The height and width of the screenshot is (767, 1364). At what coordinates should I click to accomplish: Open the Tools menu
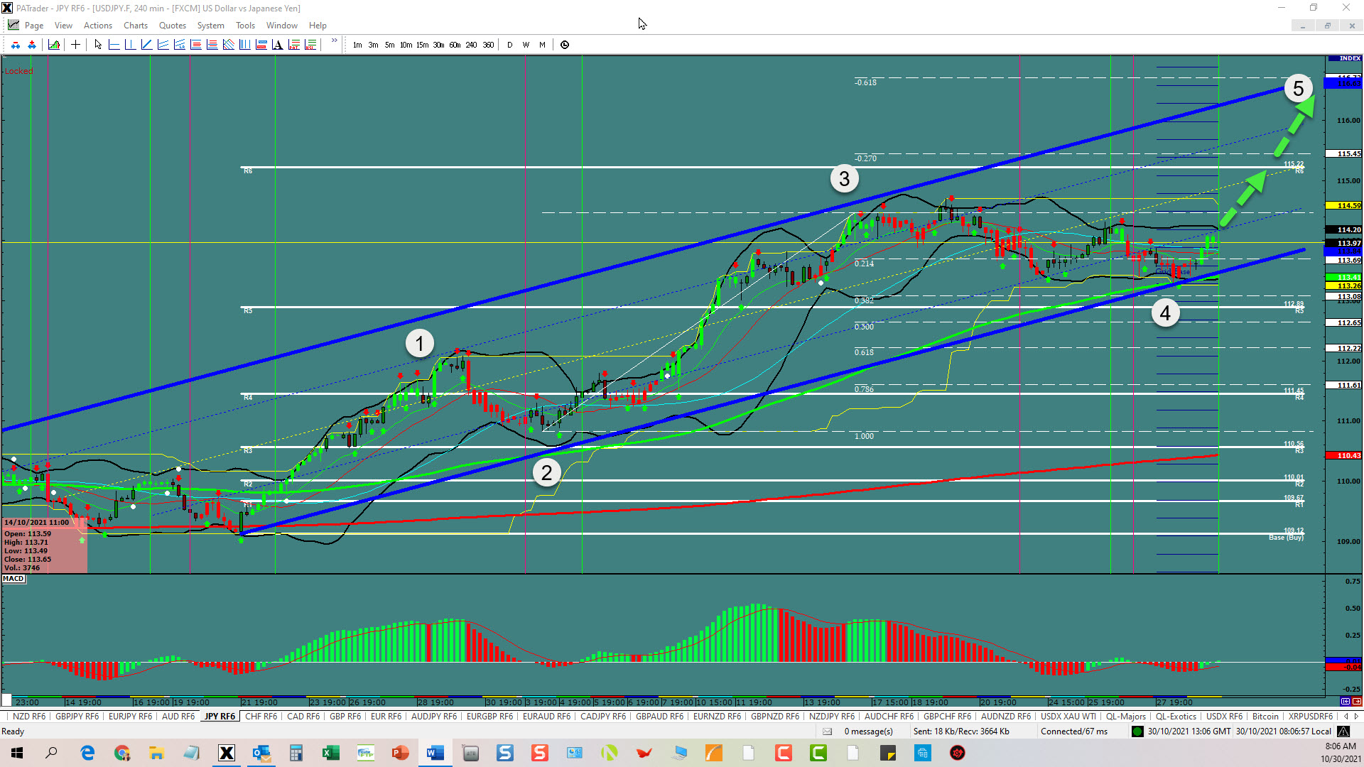coord(245,26)
